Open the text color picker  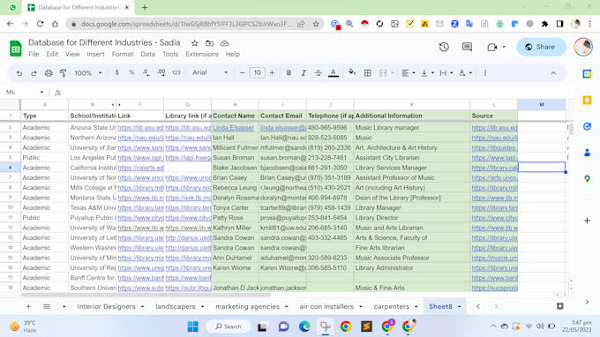(x=334, y=72)
